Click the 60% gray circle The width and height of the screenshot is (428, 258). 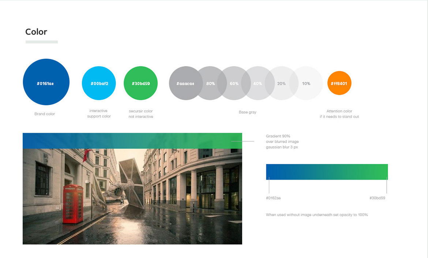(234, 83)
